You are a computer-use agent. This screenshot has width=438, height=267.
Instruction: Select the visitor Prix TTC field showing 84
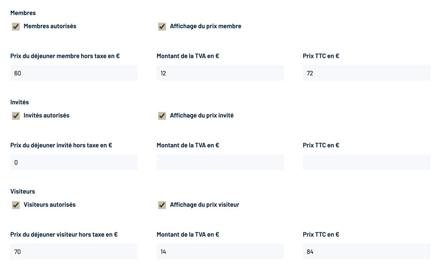(366, 251)
